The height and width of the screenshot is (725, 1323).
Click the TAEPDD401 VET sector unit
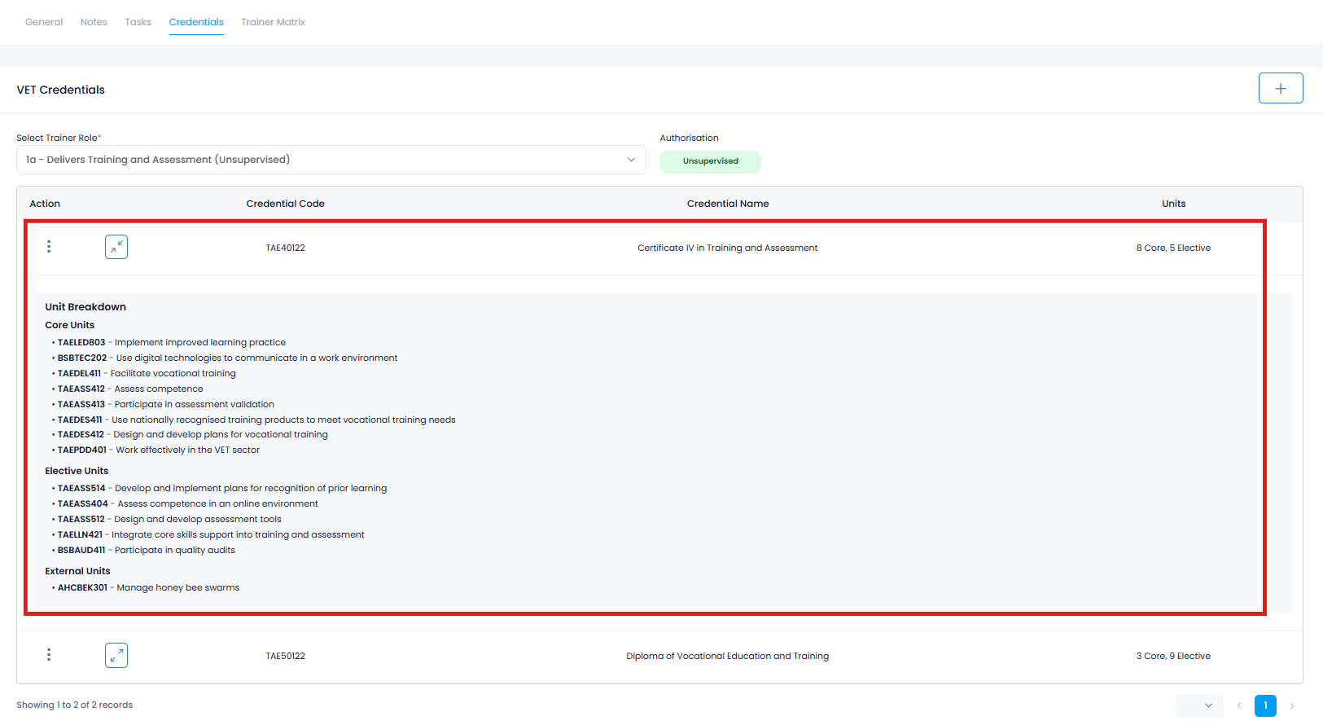tap(159, 450)
